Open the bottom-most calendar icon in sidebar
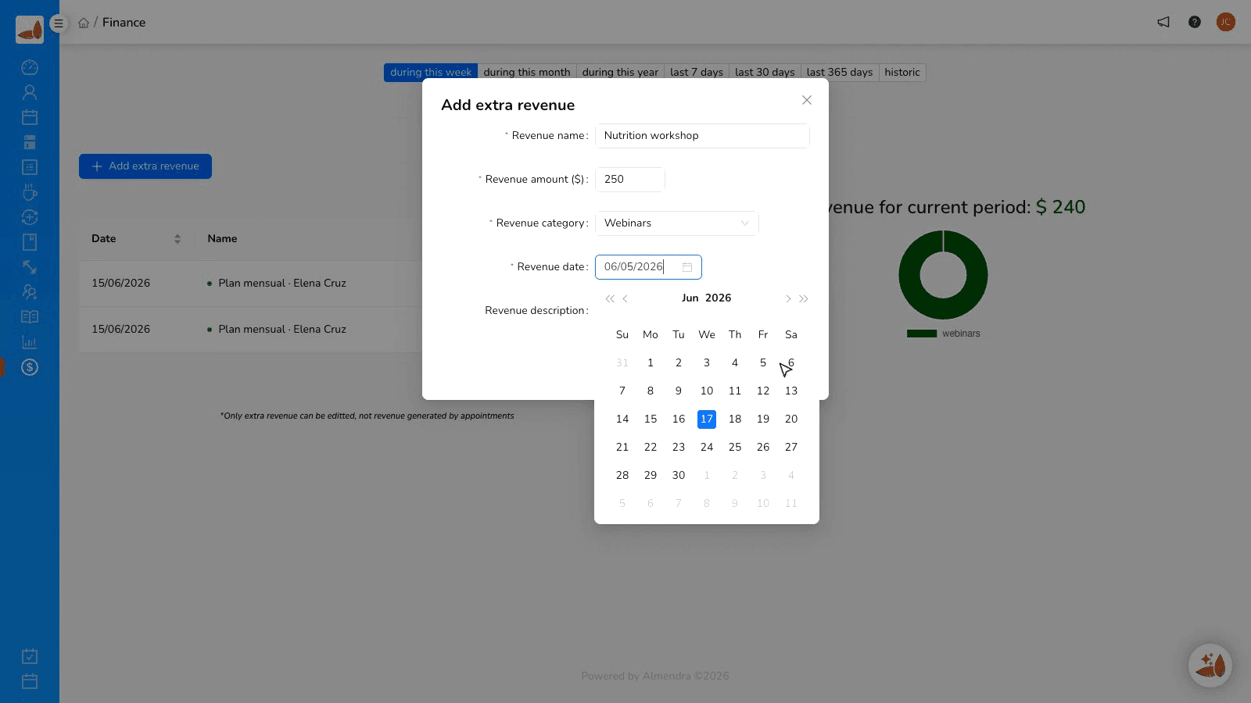Viewport: 1251px width, 703px height. [30, 681]
